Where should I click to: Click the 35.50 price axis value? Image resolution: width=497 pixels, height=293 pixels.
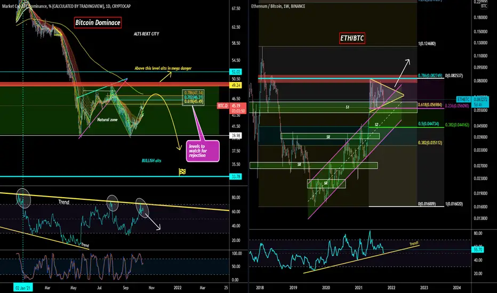236,165
